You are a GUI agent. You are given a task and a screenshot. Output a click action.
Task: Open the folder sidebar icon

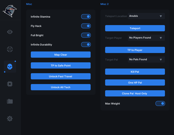10,101
